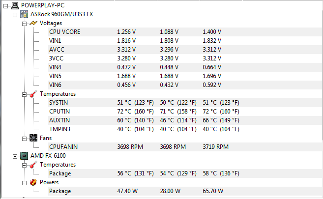Select the VIN1 row

click(185, 41)
